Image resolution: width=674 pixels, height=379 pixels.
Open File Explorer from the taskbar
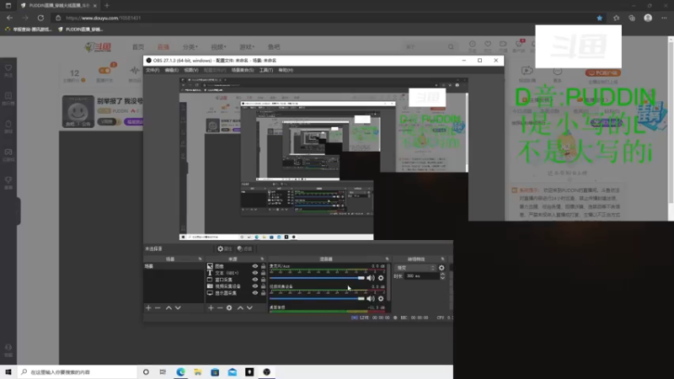[x=198, y=372]
